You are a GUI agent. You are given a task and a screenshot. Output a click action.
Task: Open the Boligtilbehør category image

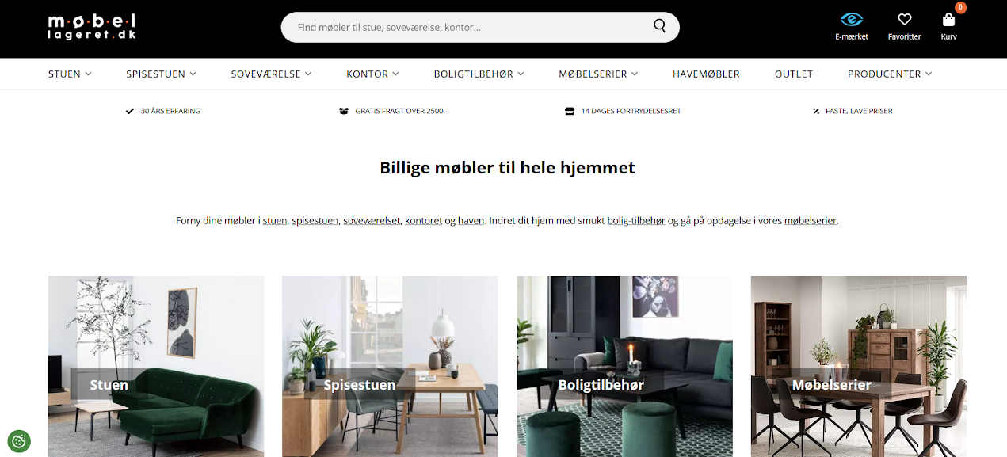tap(624, 366)
